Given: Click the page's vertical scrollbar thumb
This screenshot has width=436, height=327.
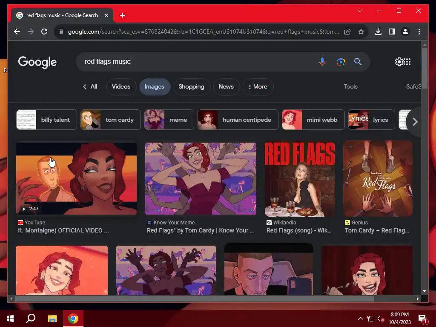Looking at the screenshot, I should (425, 69).
